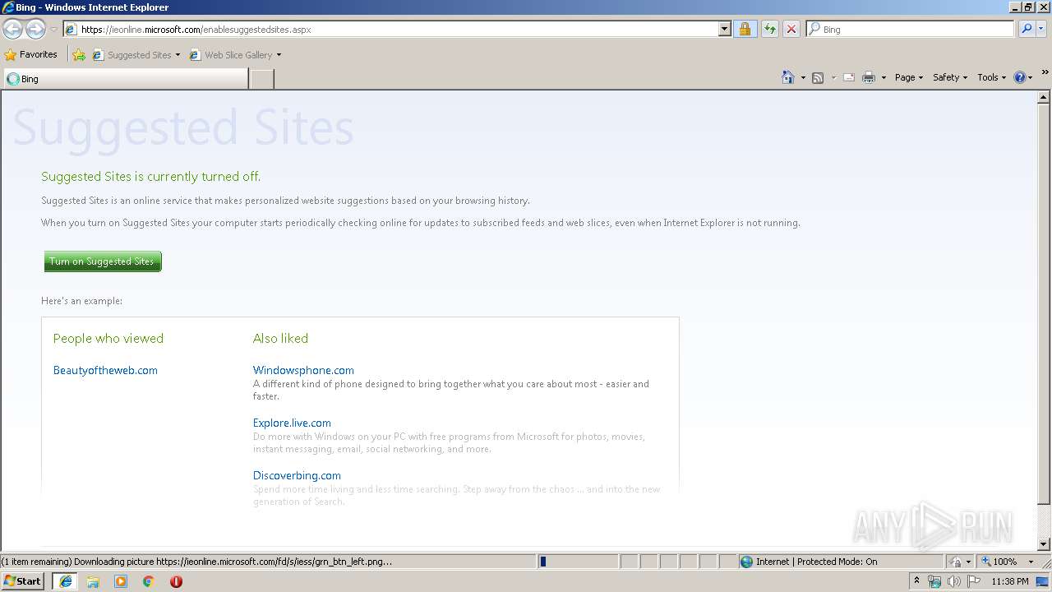The height and width of the screenshot is (592, 1052).
Task: Click the volume speaker tray icon
Action: [953, 581]
